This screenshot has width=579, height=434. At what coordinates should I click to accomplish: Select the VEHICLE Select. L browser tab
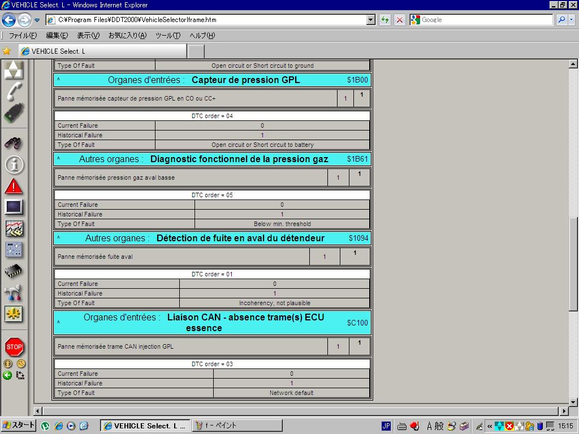pyautogui.click(x=103, y=51)
